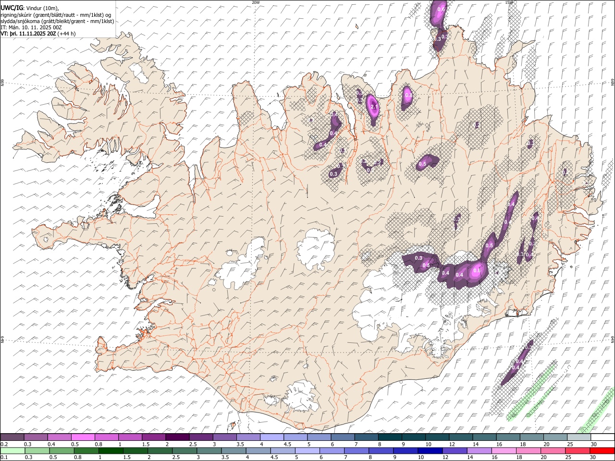Click the red-pink 25 rain legend swatch
Screen dimensions: 615x461
(x=577, y=450)
